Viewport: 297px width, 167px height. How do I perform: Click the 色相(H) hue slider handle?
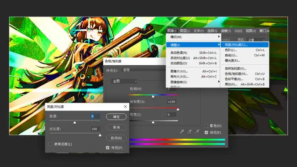[153, 96]
